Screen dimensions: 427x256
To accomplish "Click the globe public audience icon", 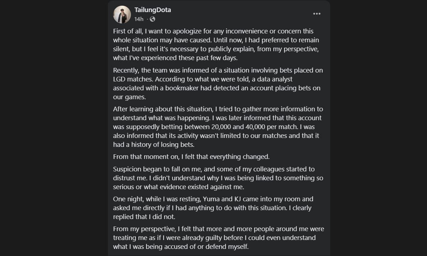I will tap(152, 19).
